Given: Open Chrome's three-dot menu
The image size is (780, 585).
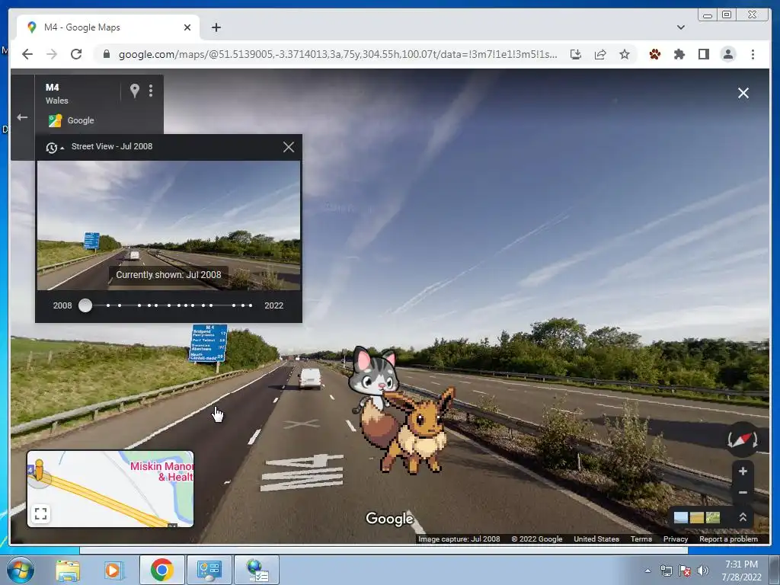Looking at the screenshot, I should coord(753,54).
